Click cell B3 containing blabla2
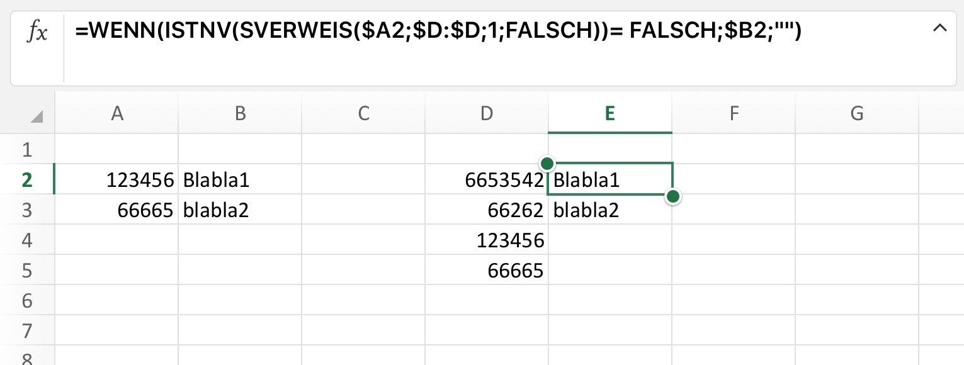Screen dimensions: 964x365 (240, 210)
